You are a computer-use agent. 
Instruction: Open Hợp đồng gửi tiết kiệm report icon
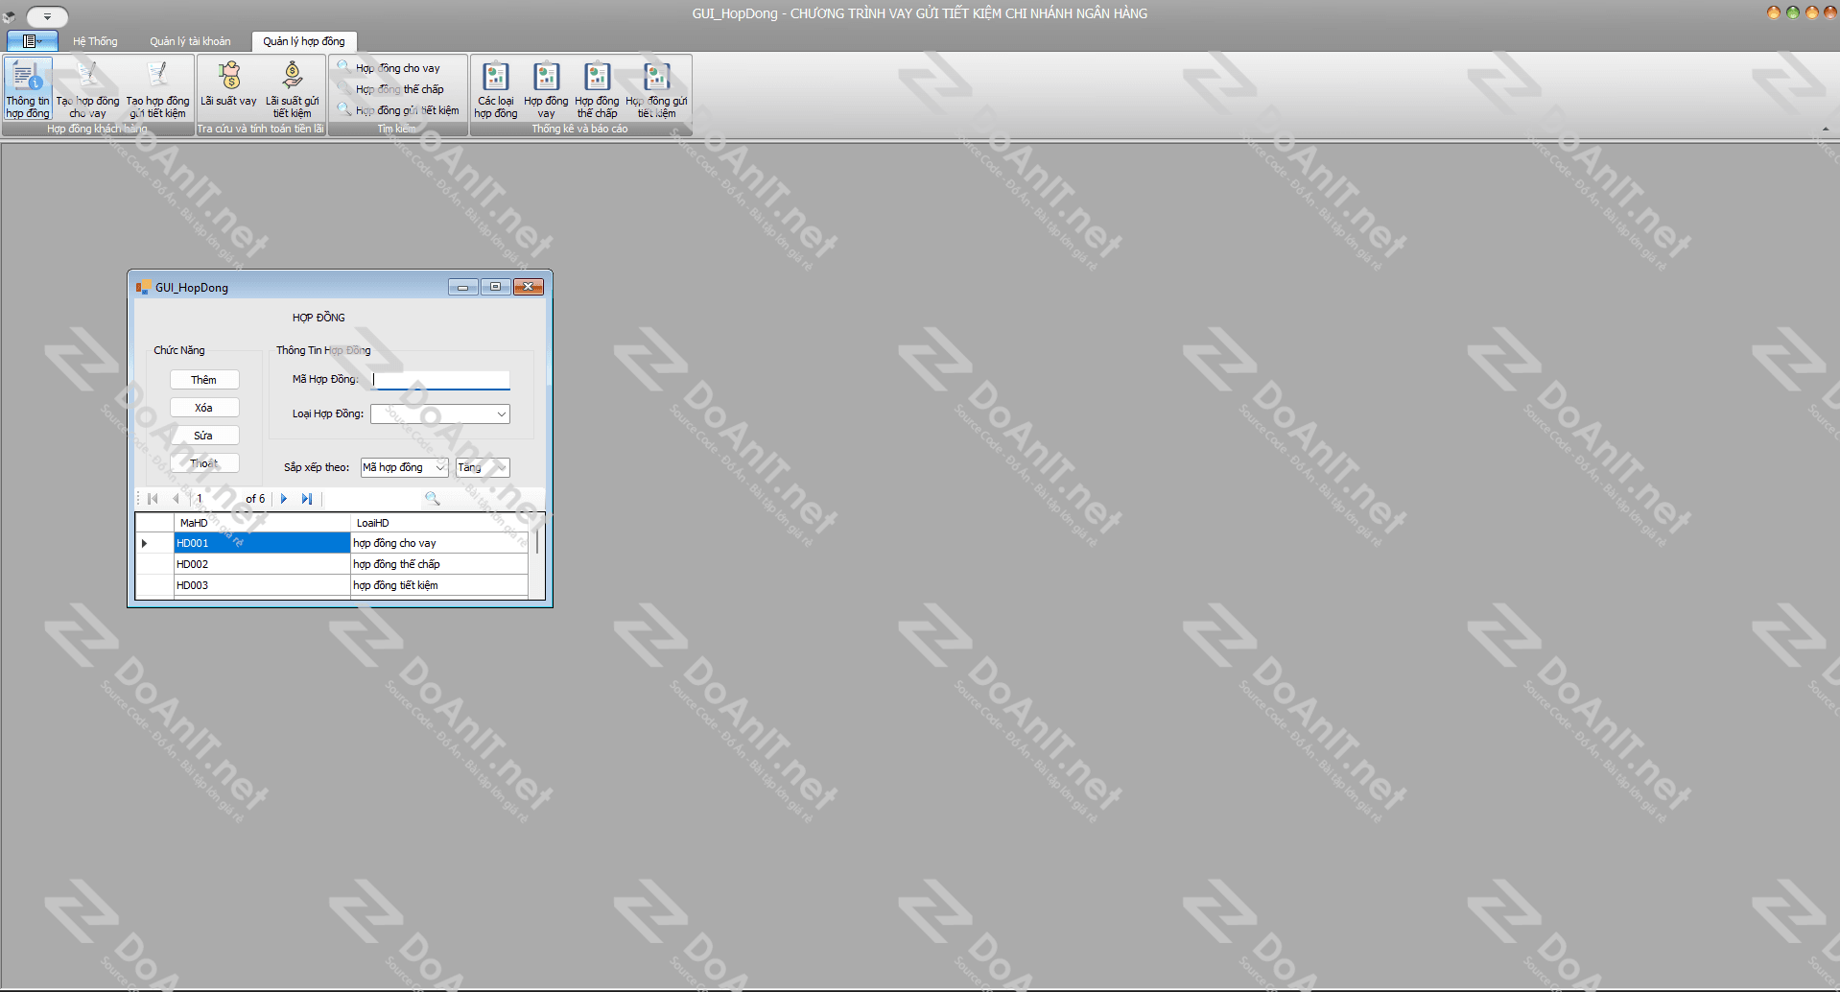tap(656, 89)
